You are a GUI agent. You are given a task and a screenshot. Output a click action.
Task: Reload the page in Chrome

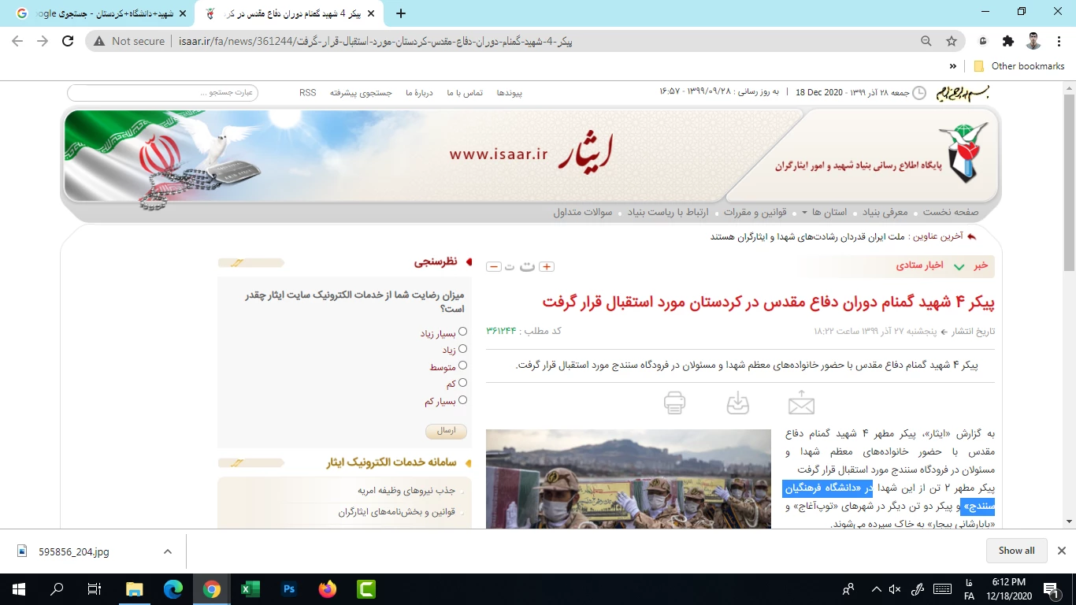pyautogui.click(x=68, y=41)
